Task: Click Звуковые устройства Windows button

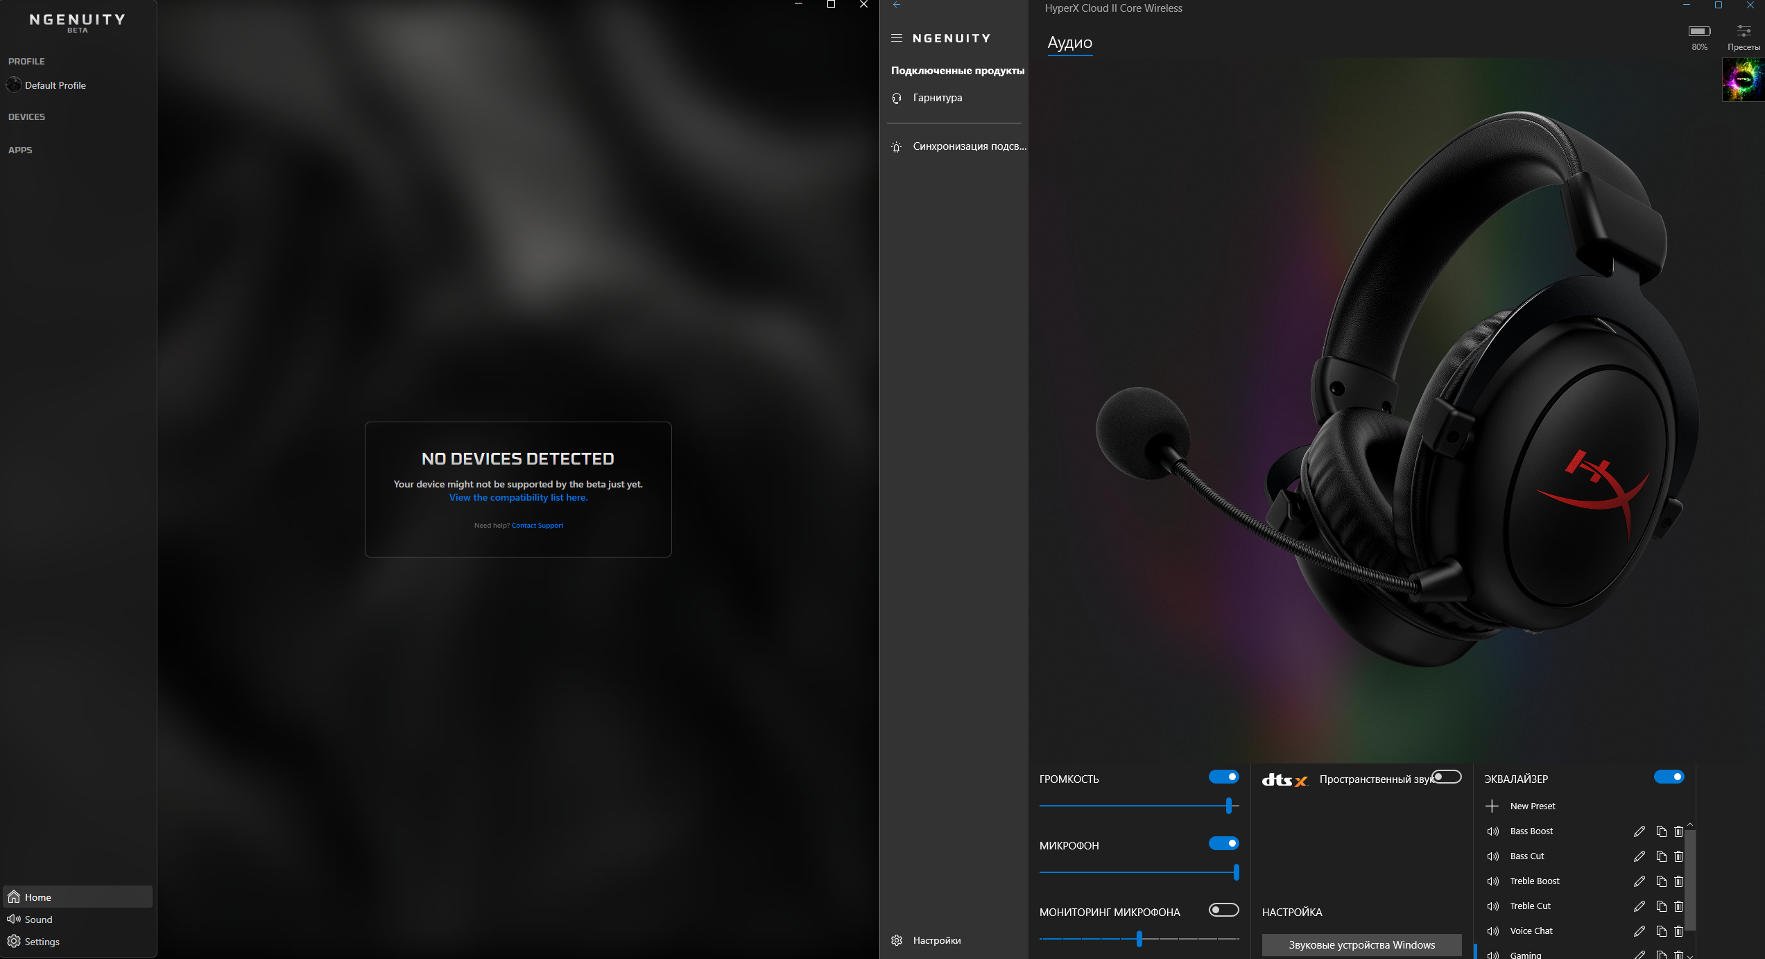Action: pos(1361,945)
